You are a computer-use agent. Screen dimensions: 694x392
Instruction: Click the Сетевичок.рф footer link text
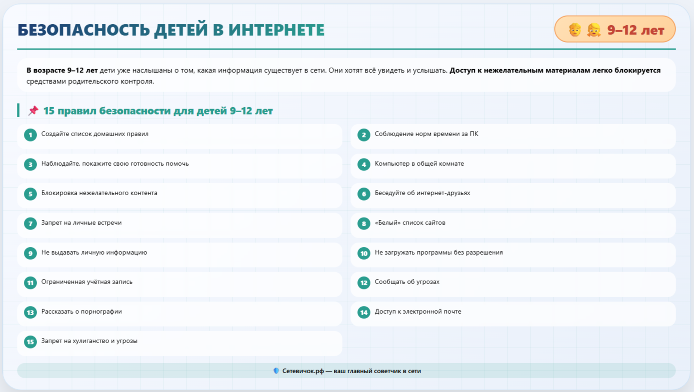tap(303, 371)
